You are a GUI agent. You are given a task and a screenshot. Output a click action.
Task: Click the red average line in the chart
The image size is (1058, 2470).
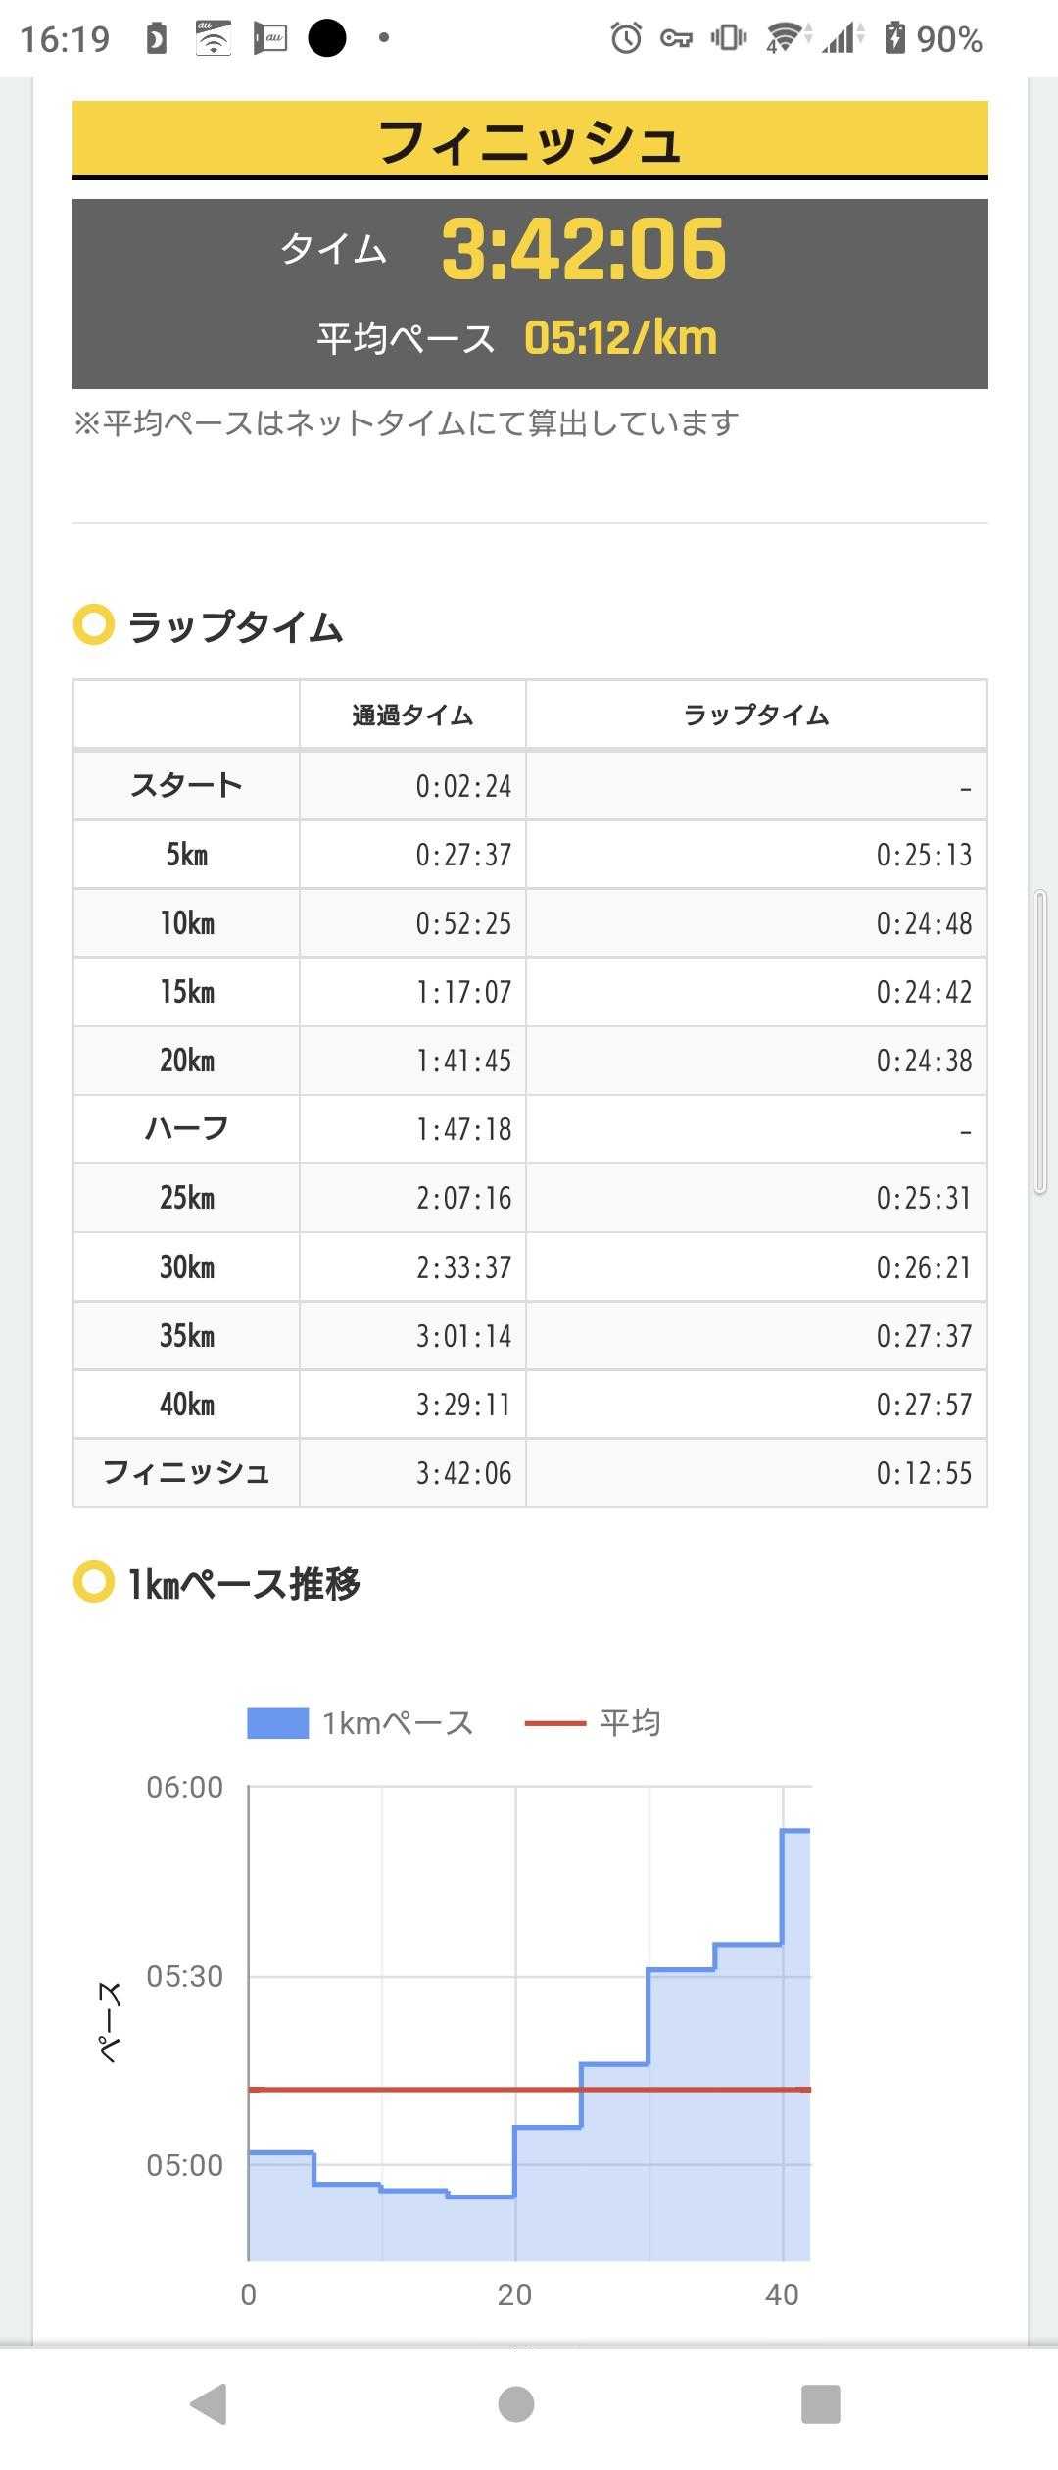point(411,2090)
